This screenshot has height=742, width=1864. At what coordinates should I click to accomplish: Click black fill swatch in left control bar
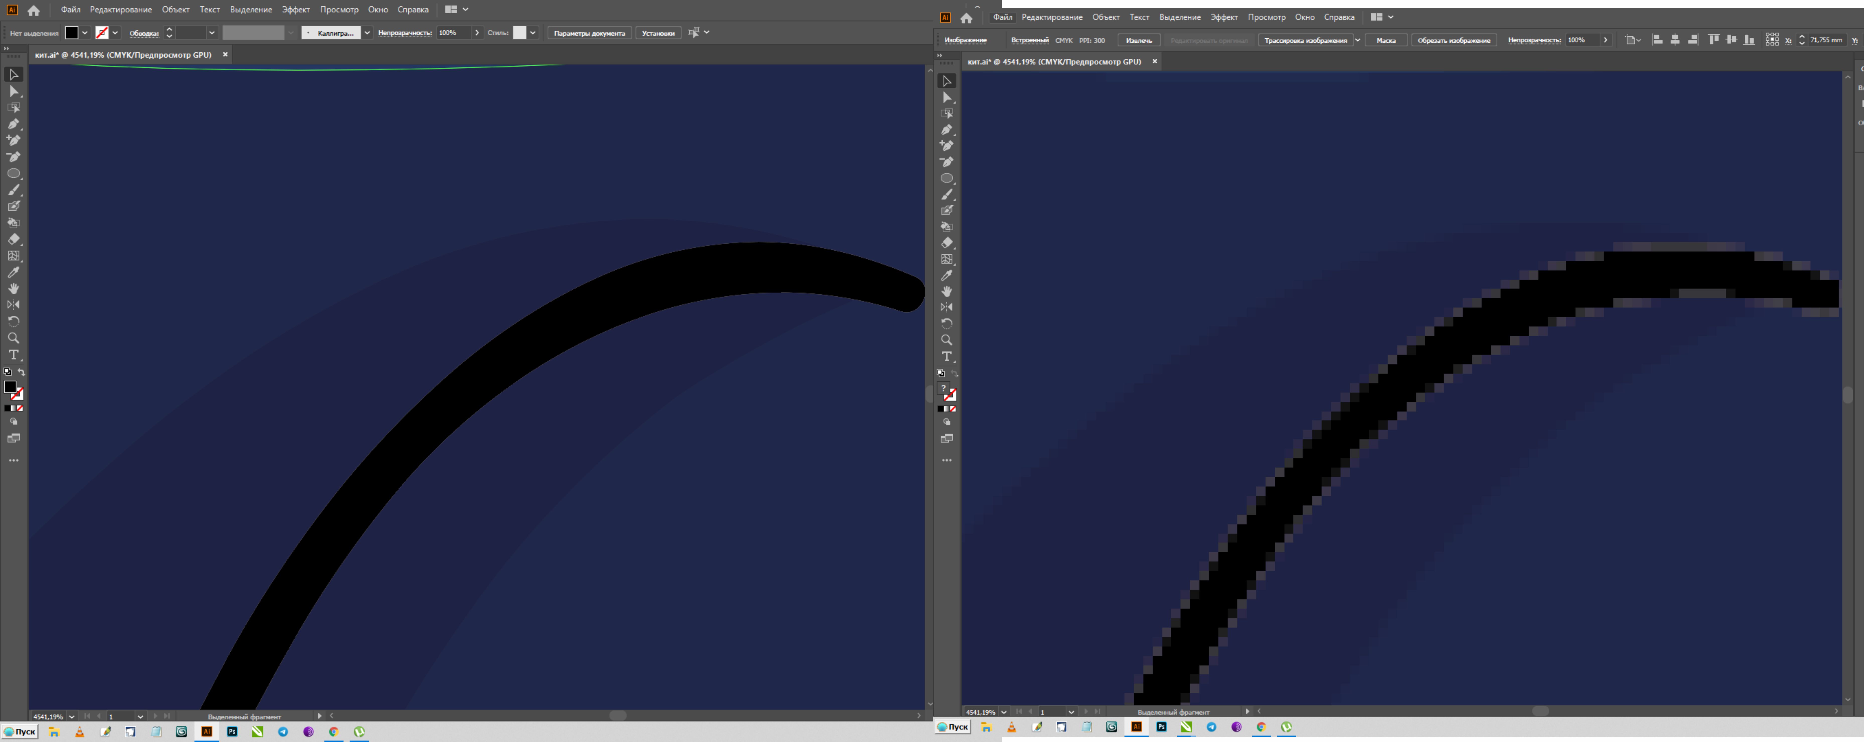(72, 33)
